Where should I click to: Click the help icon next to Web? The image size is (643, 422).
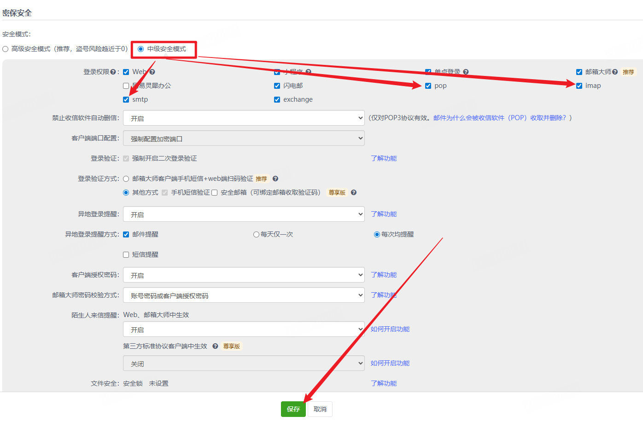pyautogui.click(x=152, y=72)
